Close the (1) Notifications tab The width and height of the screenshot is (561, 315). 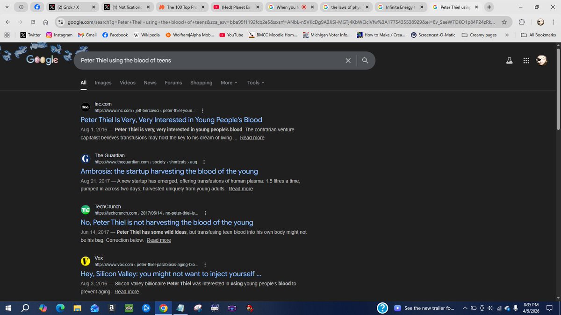(148, 7)
